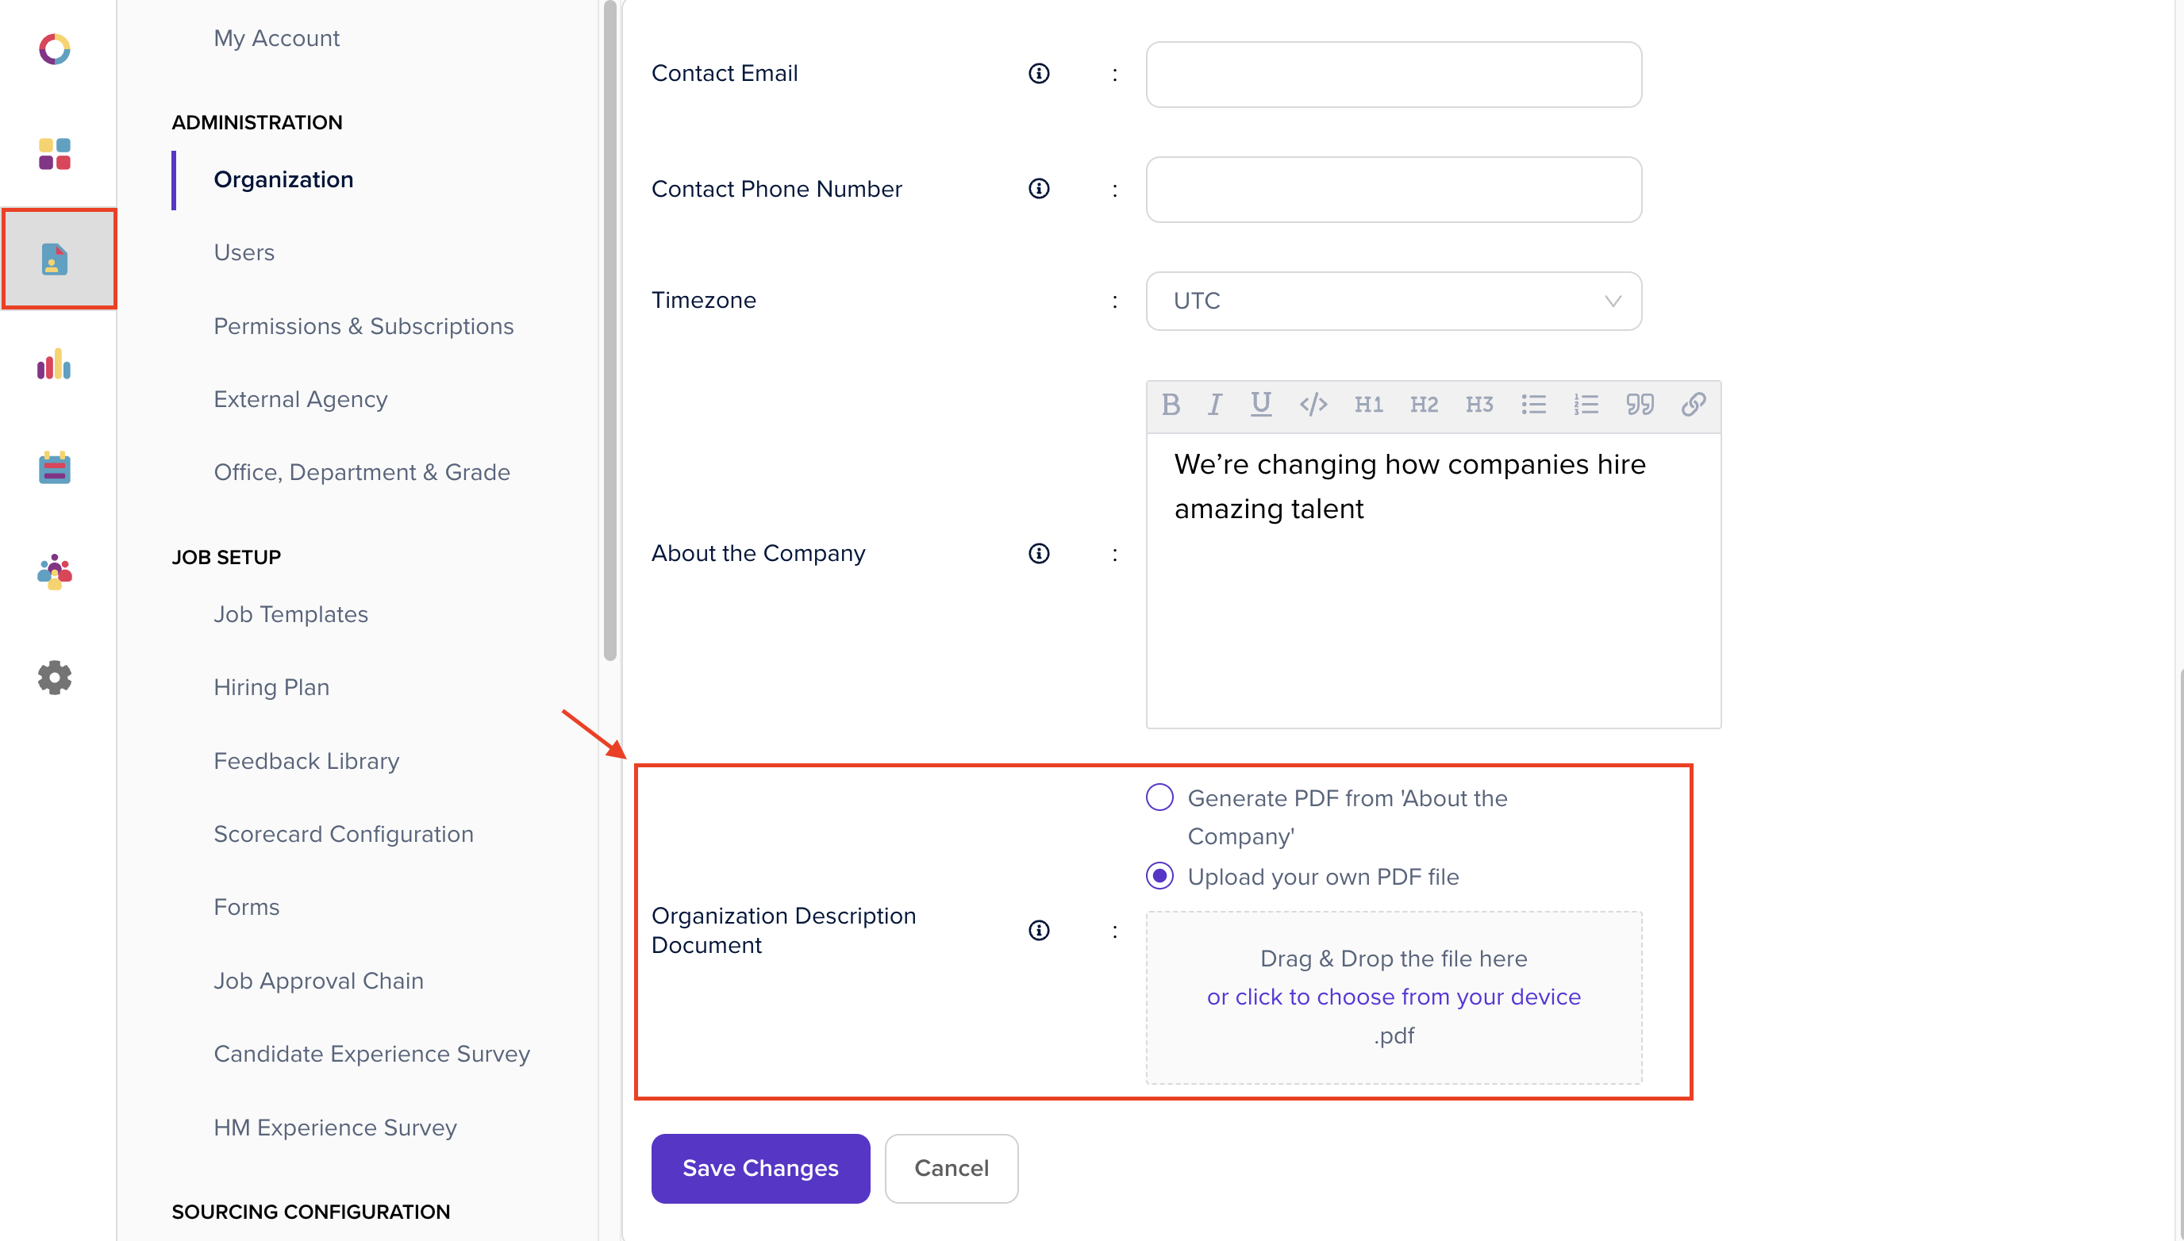Insert numbered list in editor
Screen dimensions: 2184x1241
[x=1586, y=404]
